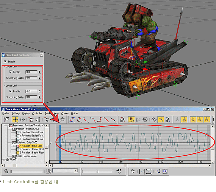This screenshot has height=192, width=216.
Task: Select the Slide Keys tool
Action: 22,119
